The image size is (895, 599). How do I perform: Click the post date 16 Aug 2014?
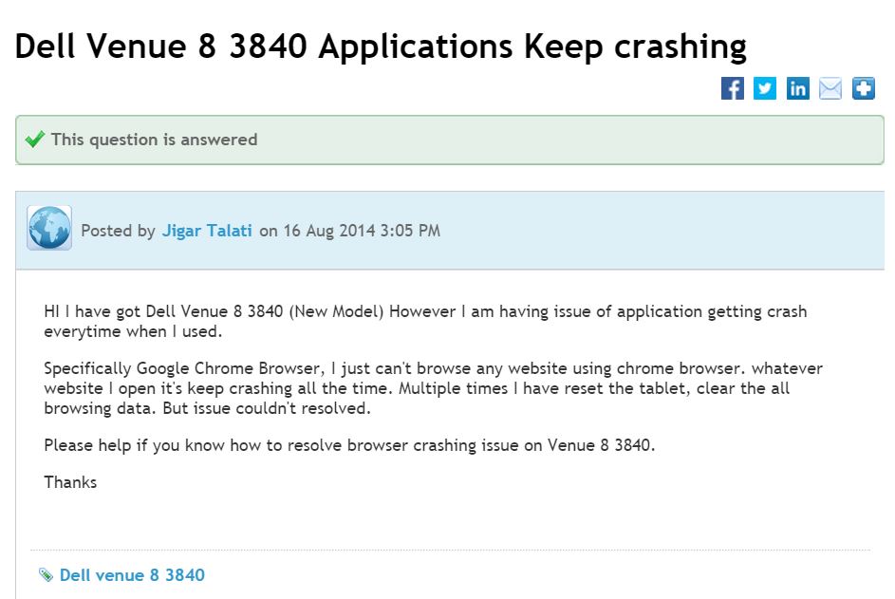point(329,231)
